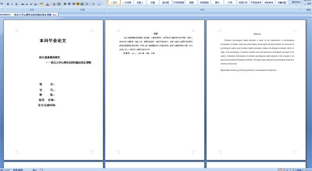
Task: Click the 指导老师 field on cover
Action: pos(47,100)
